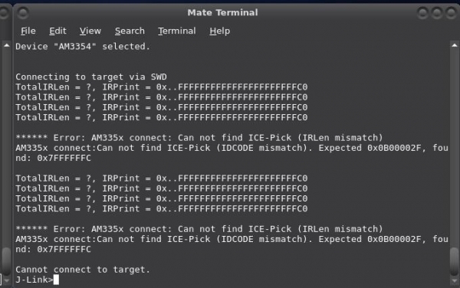This screenshot has height=288, width=460.
Task: Click the up arrow of the left-edge scrollbar
Action: (x=6, y=45)
